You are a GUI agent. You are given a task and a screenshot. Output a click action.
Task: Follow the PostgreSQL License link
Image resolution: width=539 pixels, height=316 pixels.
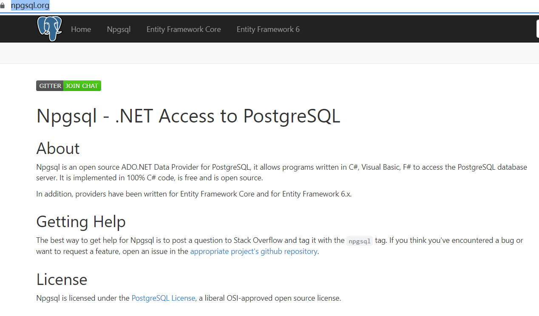tap(163, 298)
